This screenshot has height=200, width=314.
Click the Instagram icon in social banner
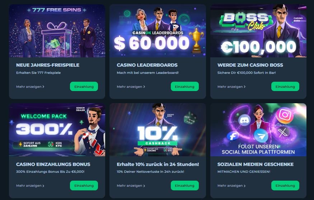click(285, 115)
